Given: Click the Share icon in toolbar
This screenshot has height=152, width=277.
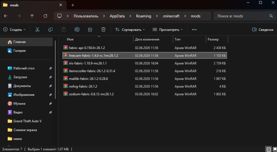Looking at the screenshot, I should tap(90, 30).
